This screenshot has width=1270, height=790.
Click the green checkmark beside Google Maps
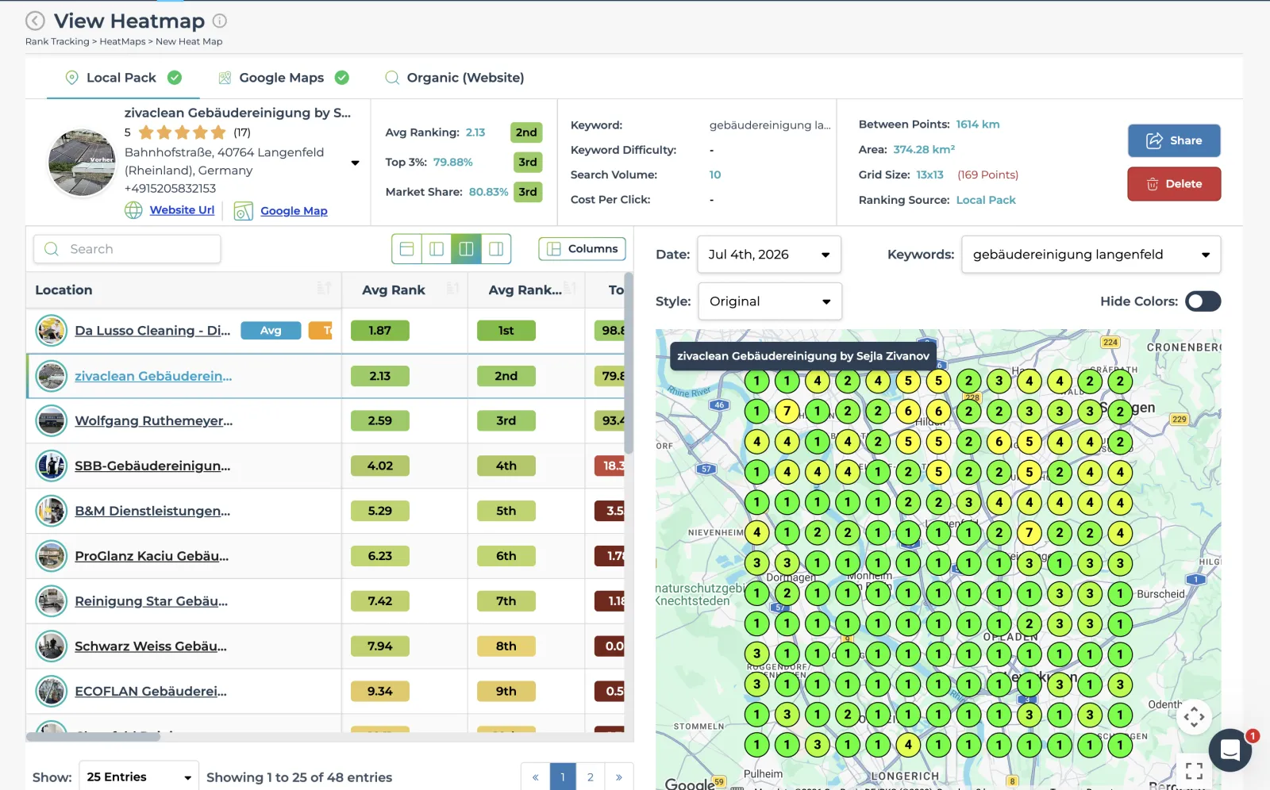(x=342, y=78)
